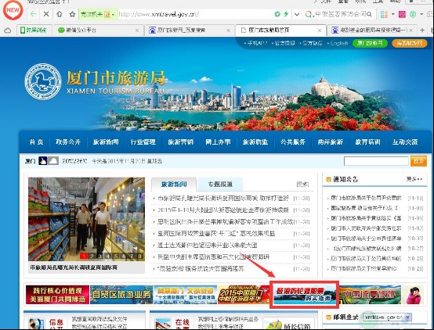Screen dimensions: 434x330
Task: Click the browser back arrow button
Action: click(33, 14)
